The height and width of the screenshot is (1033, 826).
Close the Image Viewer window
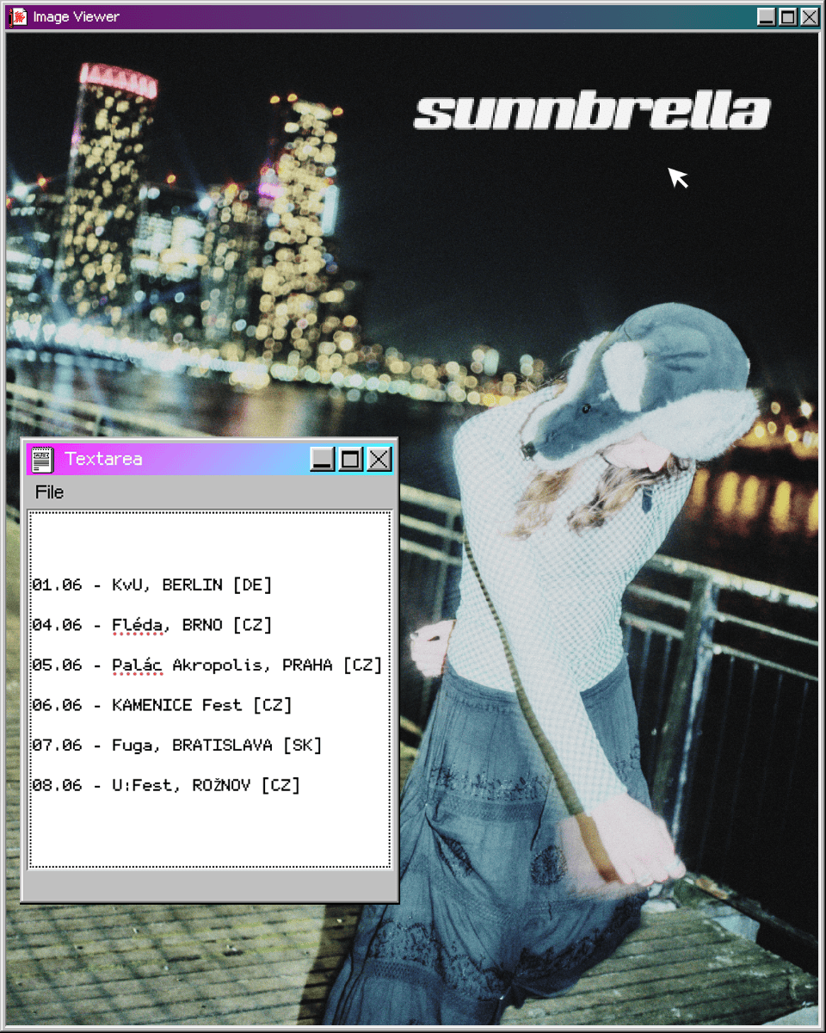[810, 17]
